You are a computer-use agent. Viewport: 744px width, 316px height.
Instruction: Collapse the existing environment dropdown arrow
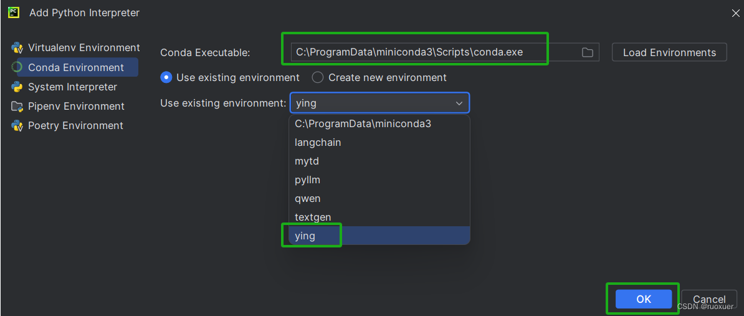pyautogui.click(x=459, y=103)
